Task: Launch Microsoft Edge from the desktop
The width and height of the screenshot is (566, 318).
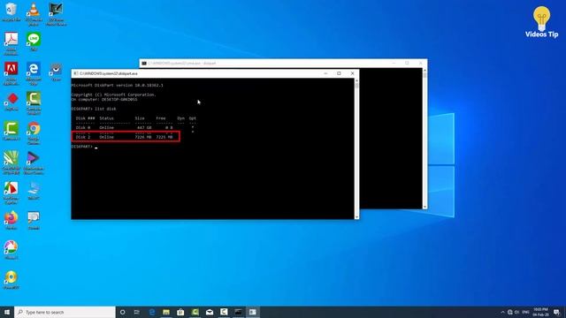Action: pyautogui.click(x=34, y=73)
